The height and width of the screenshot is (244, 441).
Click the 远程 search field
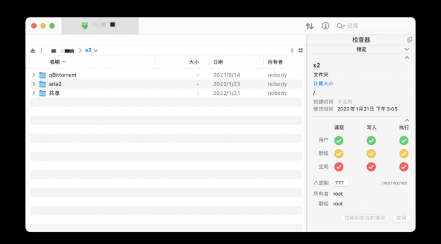pyautogui.click(x=374, y=26)
